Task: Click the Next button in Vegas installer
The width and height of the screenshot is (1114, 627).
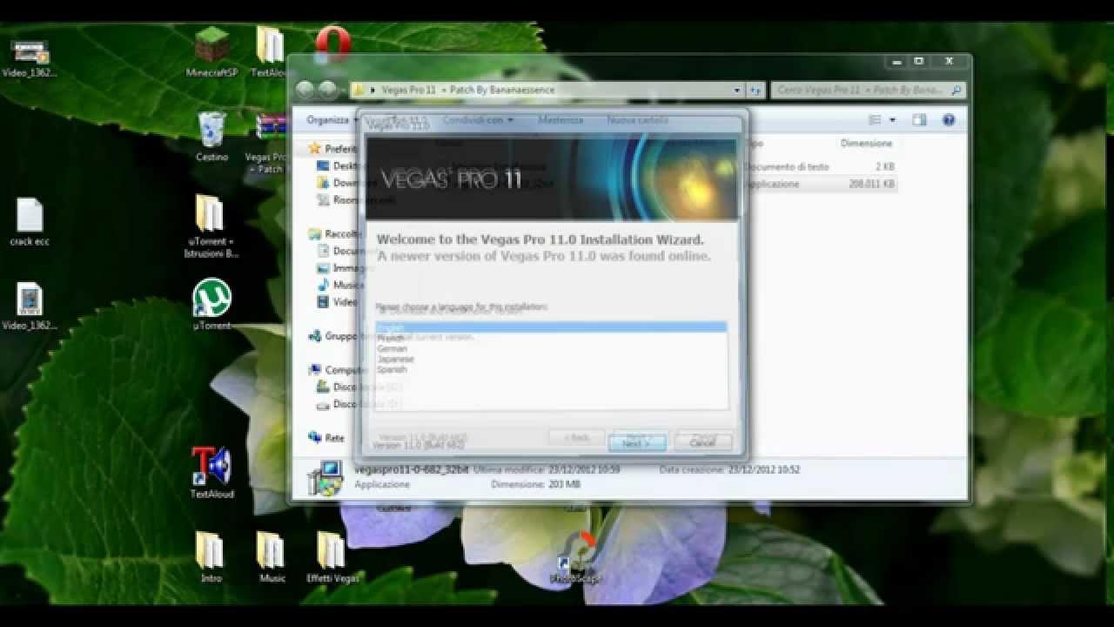Action: [x=636, y=443]
